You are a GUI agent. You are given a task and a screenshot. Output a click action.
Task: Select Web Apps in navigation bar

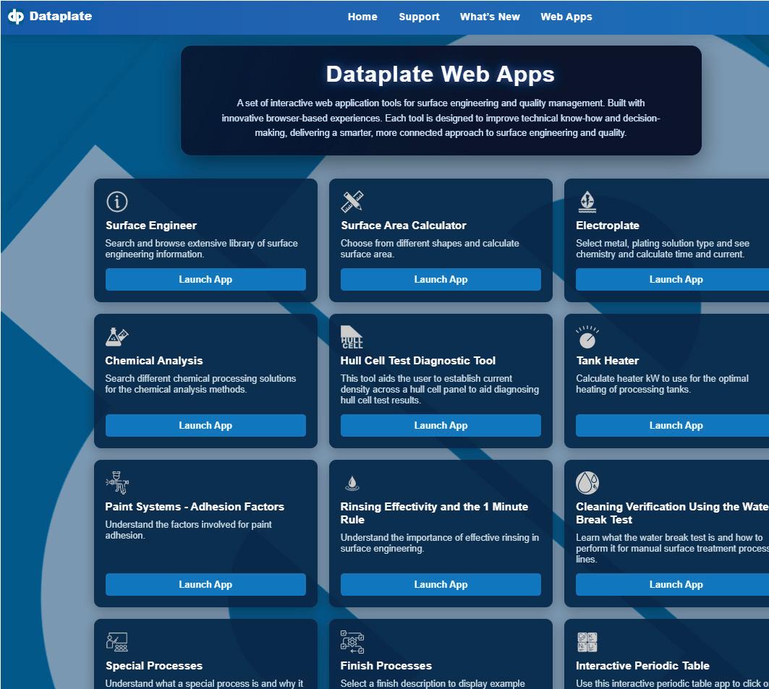click(x=566, y=17)
